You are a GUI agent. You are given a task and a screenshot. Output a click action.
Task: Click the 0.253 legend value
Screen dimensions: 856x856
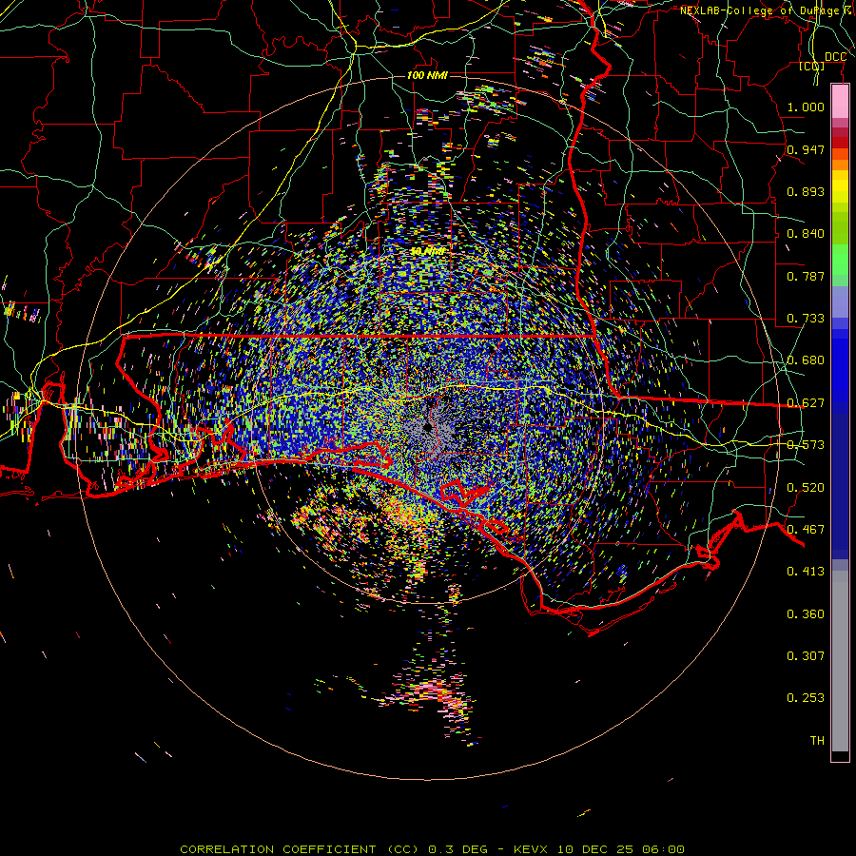click(x=806, y=698)
